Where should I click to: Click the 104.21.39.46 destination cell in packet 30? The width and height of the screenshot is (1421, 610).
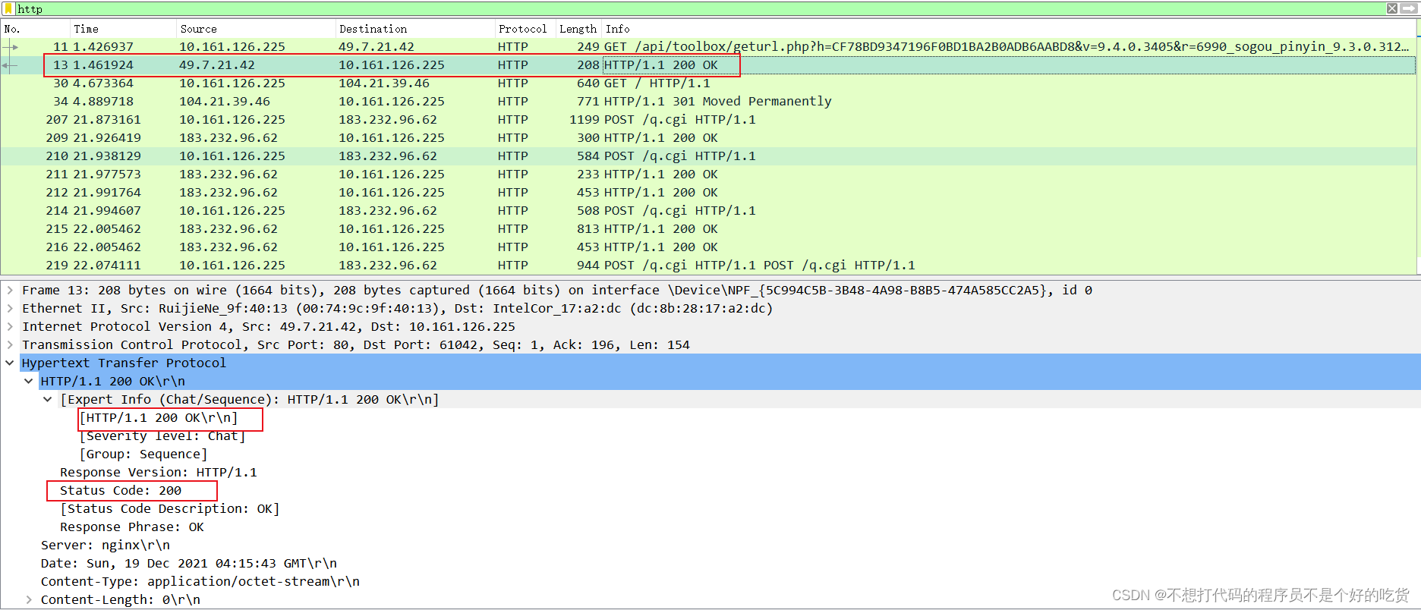tap(384, 83)
